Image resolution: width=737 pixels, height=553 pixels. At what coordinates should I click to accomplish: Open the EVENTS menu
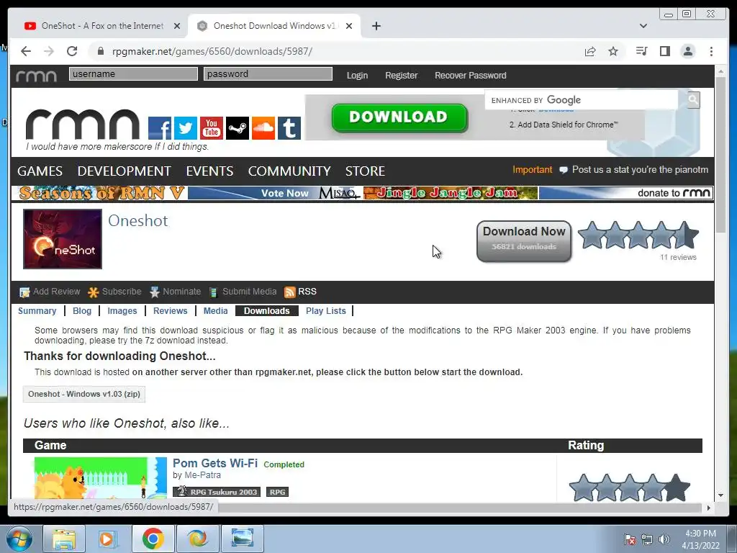pos(209,171)
